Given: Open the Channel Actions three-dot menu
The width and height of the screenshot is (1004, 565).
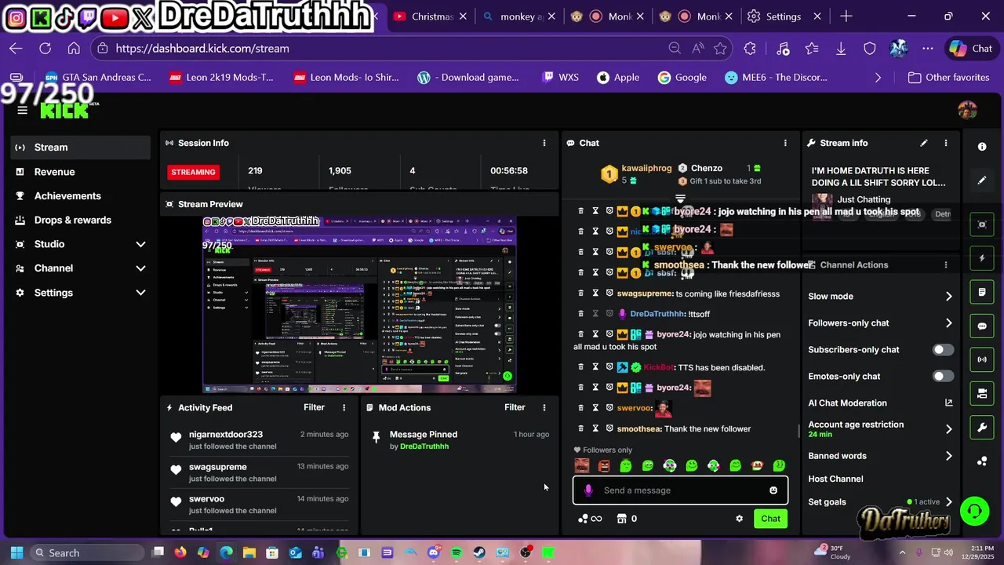Looking at the screenshot, I should click(945, 265).
